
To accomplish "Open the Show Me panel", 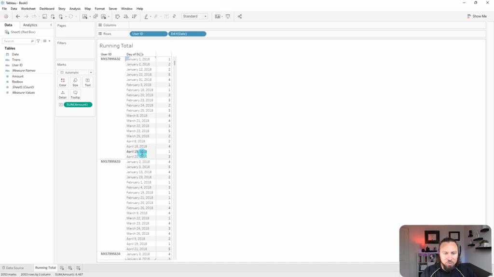I will [x=477, y=16].
